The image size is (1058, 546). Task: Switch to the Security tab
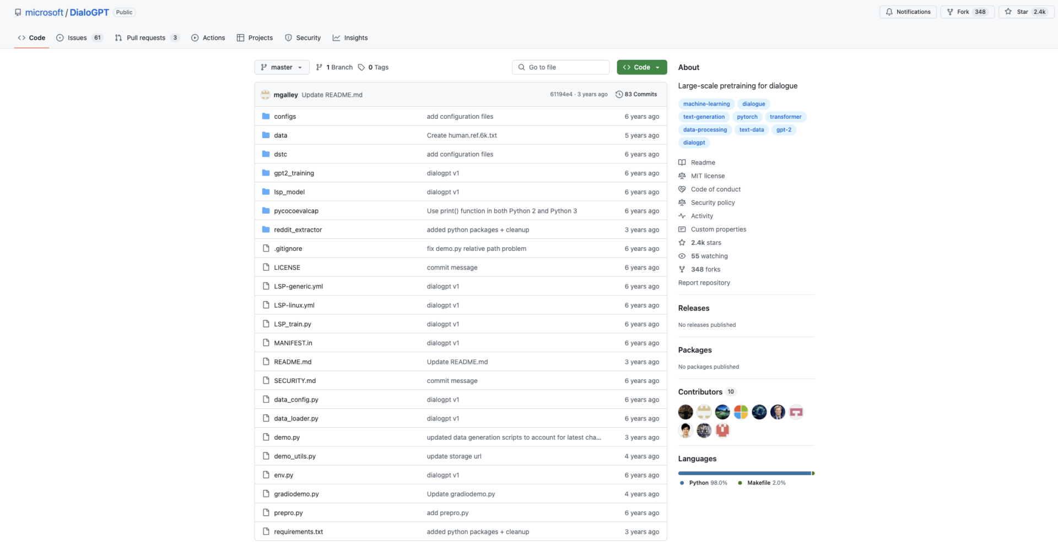pyautogui.click(x=303, y=38)
